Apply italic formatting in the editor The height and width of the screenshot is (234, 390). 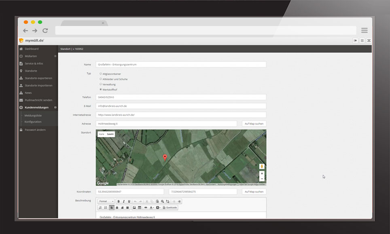(x=124, y=201)
